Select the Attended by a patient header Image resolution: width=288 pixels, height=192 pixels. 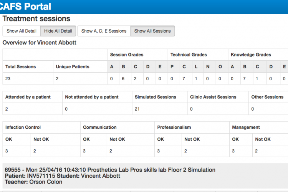(x=28, y=97)
